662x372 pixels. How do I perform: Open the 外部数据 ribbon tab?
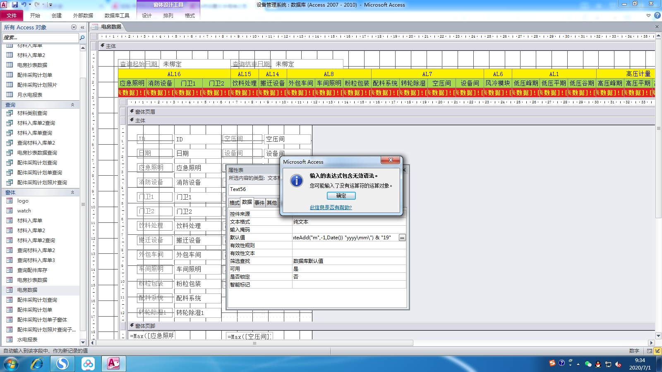pos(83,15)
